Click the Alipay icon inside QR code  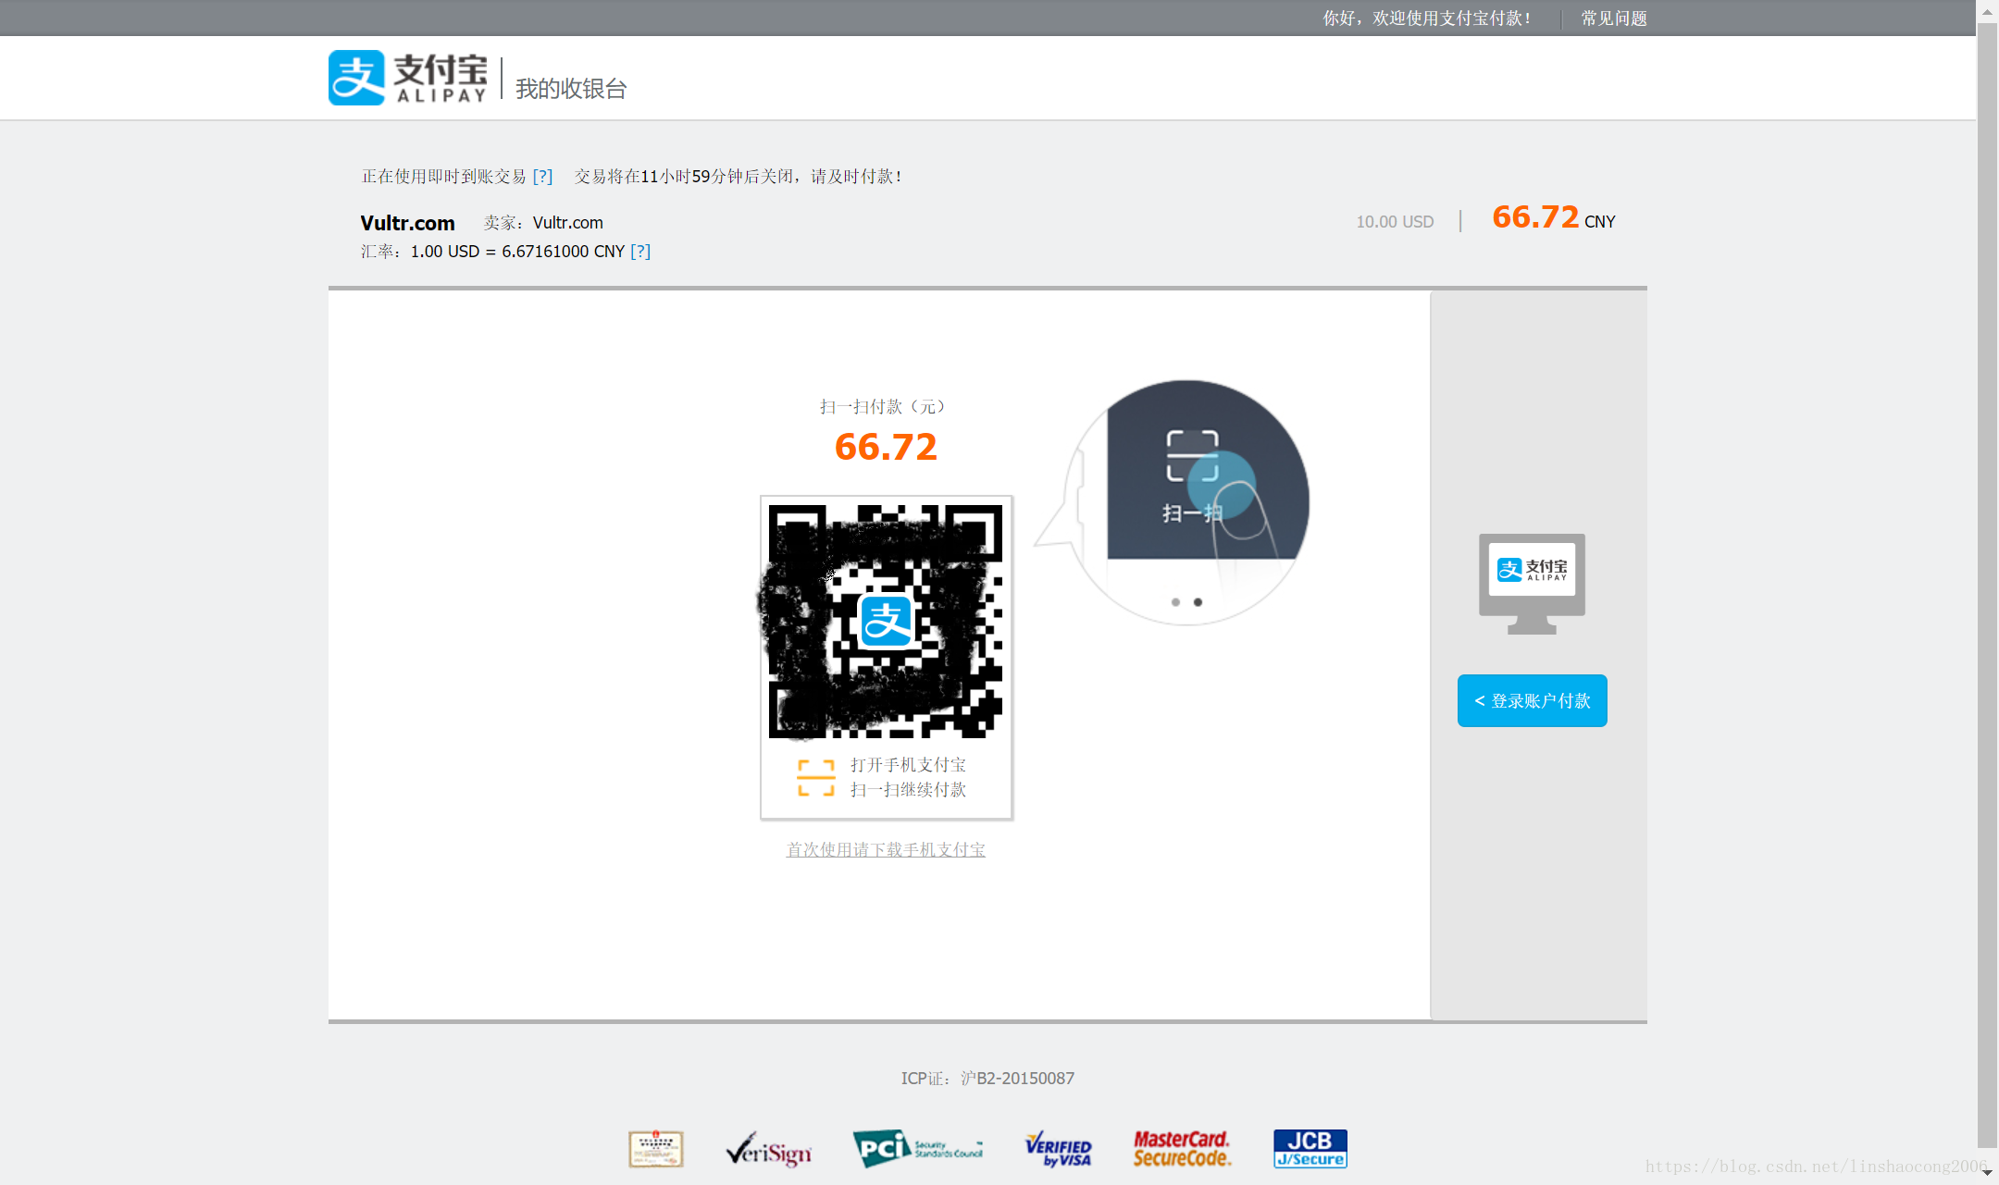click(886, 622)
